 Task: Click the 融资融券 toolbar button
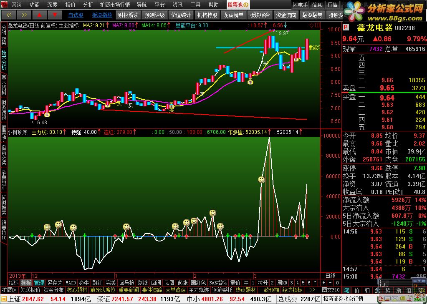pos(312,15)
